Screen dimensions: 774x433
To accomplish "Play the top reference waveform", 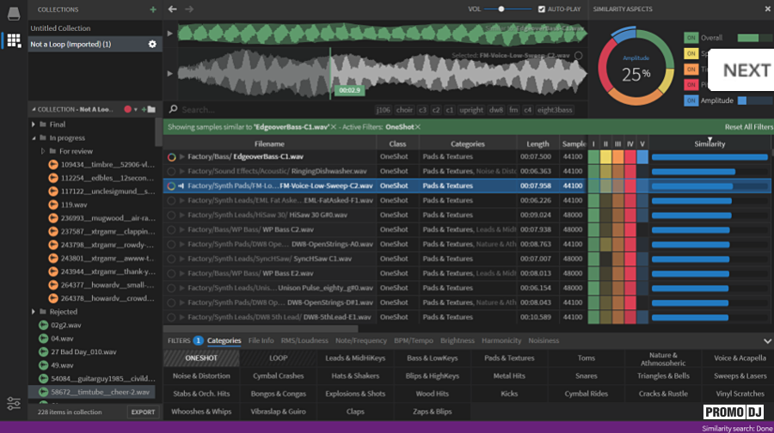I will point(170,34).
